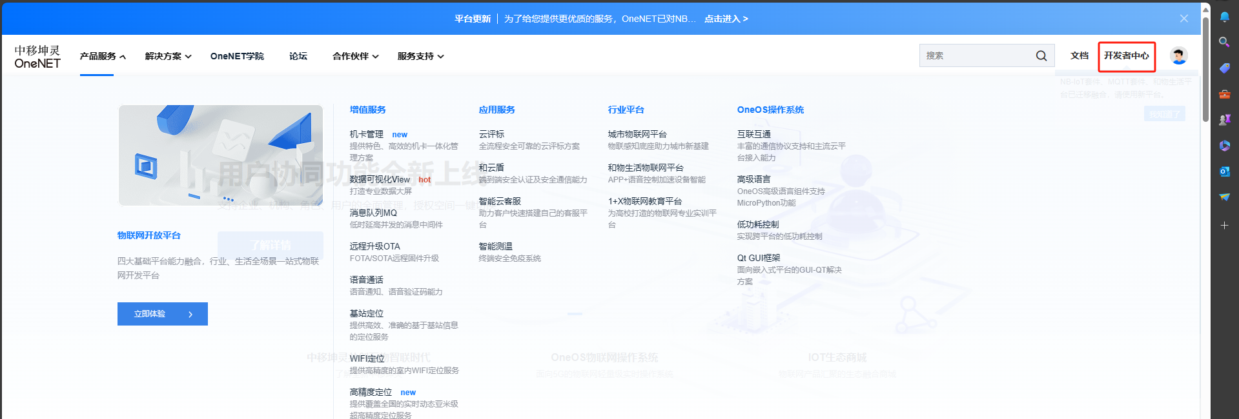This screenshot has width=1239, height=419.
Task: Click the plus icon to customize sidebar
Action: [1224, 225]
